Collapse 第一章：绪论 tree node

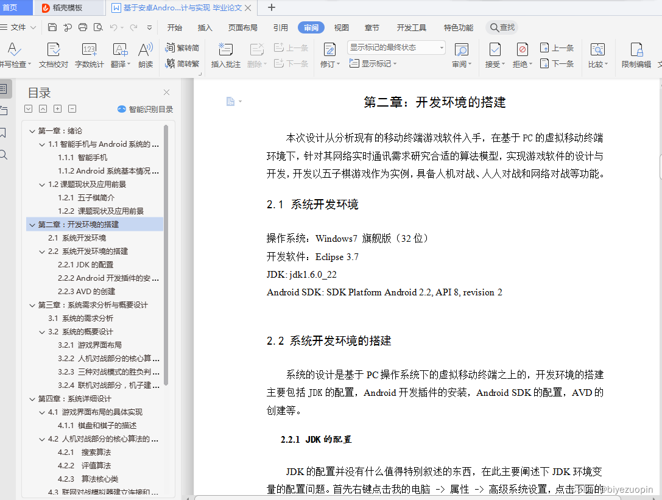point(32,132)
